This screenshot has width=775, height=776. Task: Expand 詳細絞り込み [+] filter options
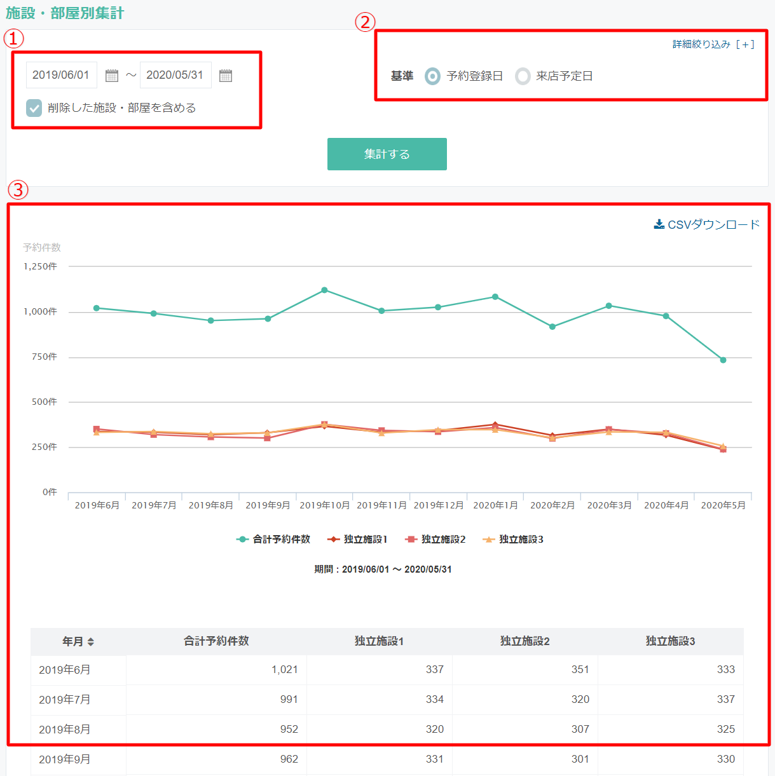pyautogui.click(x=713, y=44)
